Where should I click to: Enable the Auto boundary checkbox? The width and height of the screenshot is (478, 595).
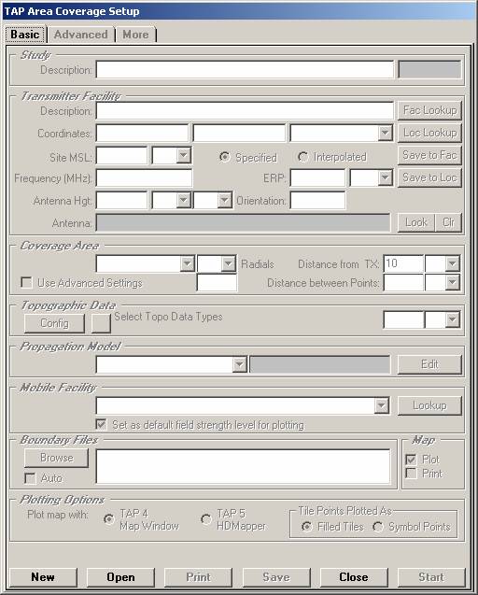[30, 477]
